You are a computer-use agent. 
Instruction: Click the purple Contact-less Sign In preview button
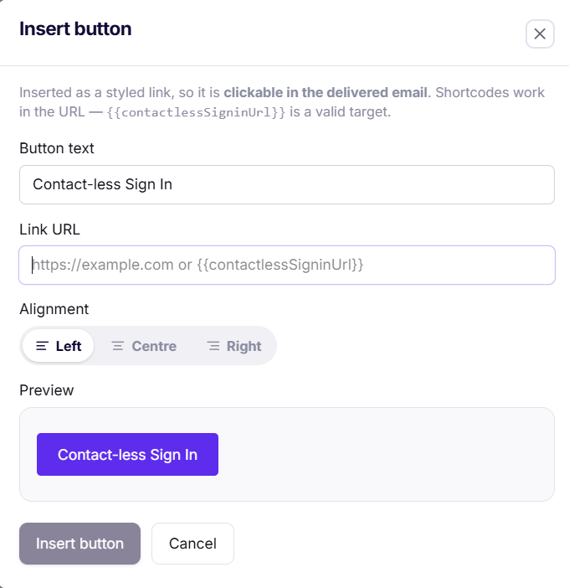[x=127, y=455]
